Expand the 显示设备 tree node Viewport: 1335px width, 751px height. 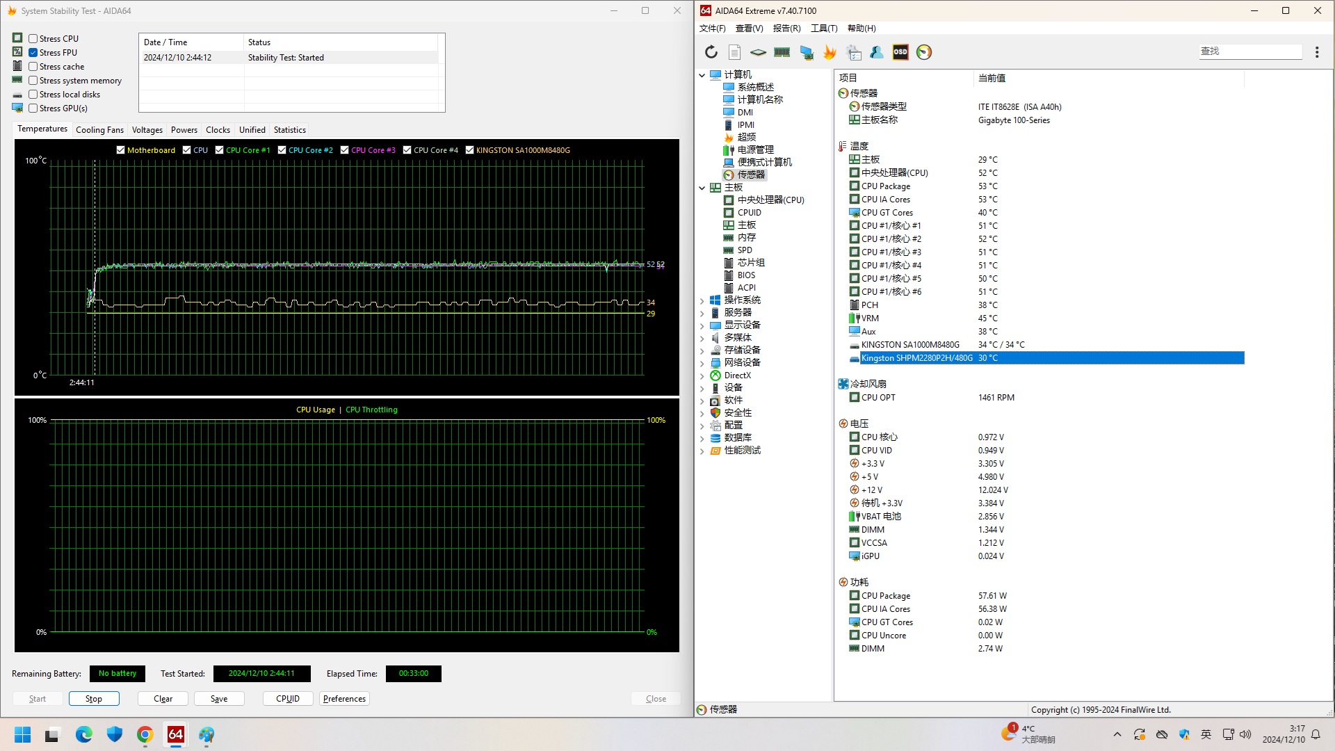pos(702,325)
